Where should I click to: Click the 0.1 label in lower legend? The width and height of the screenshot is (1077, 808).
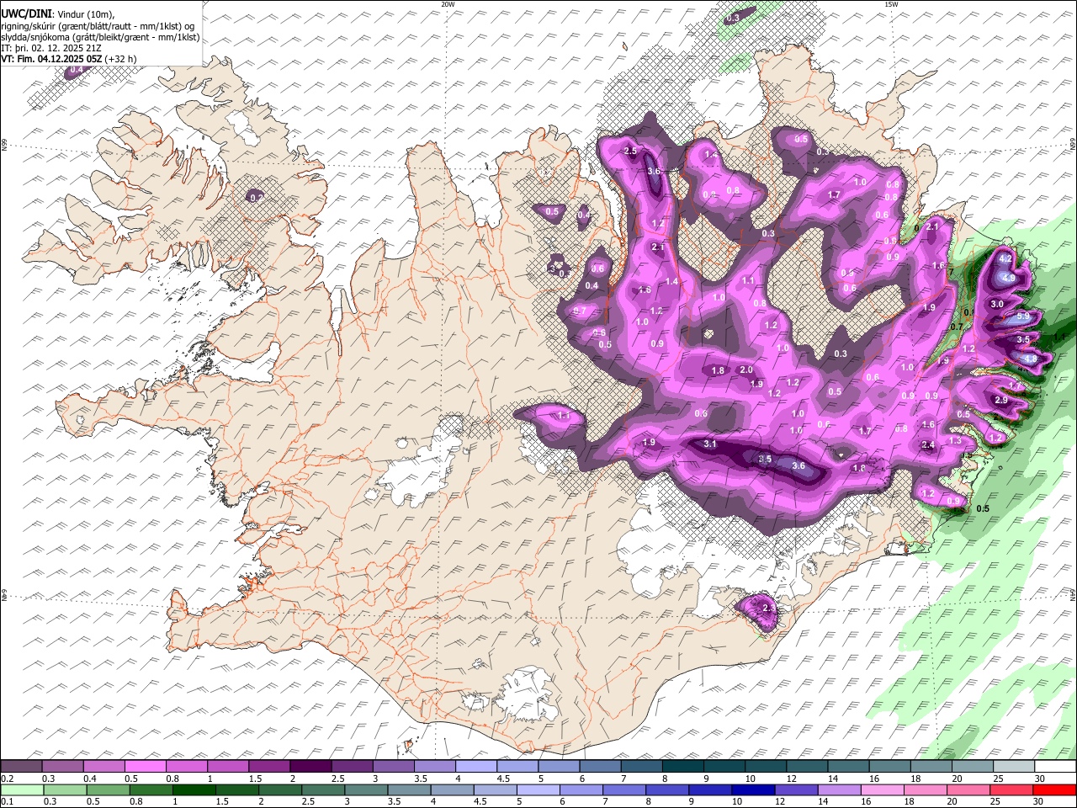tap(7, 802)
